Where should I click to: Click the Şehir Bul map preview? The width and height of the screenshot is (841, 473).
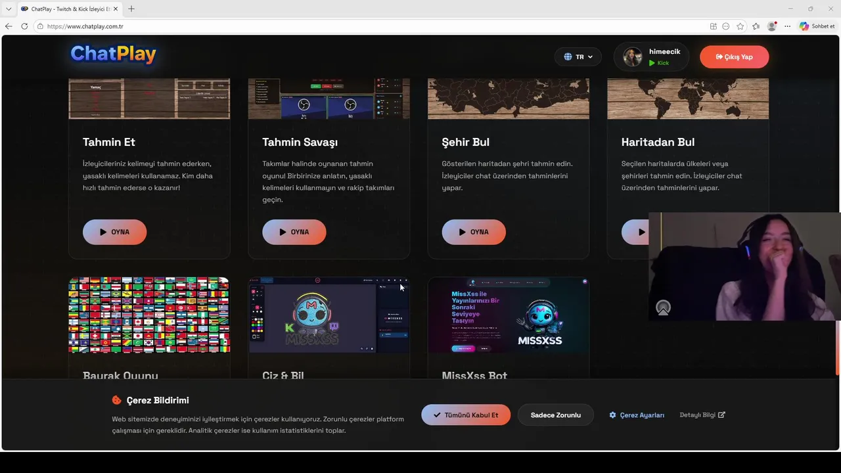509,99
